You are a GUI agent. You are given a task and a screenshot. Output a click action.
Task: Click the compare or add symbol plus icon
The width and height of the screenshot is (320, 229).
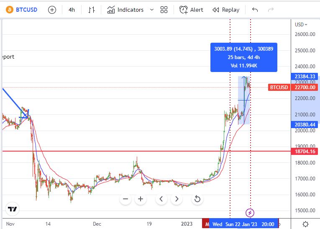tap(52, 10)
